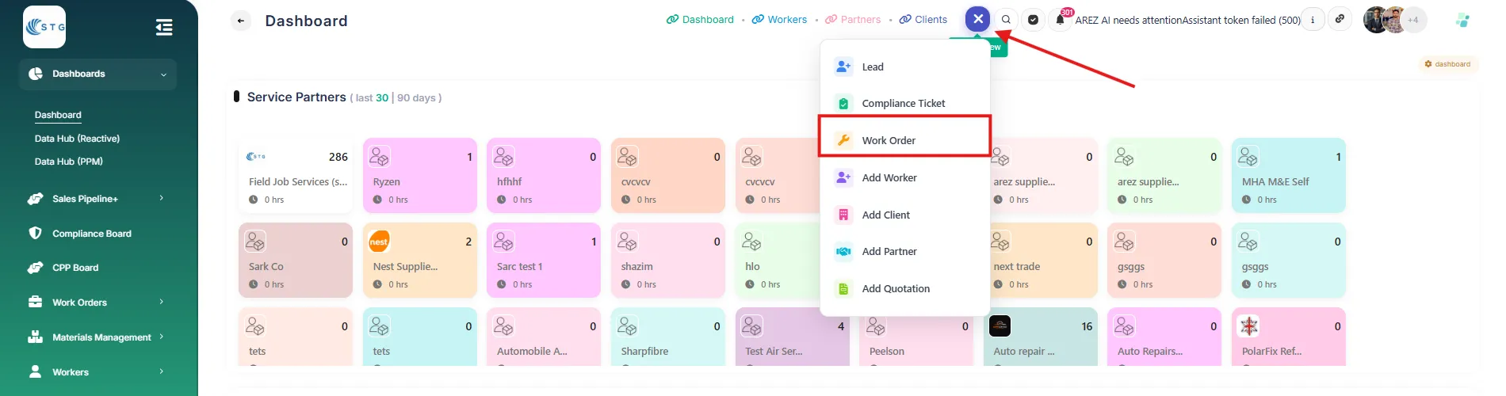Click the checkmark circle icon in header

(1033, 20)
